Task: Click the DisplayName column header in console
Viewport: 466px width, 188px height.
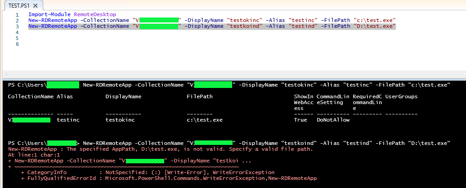Action: [x=123, y=96]
